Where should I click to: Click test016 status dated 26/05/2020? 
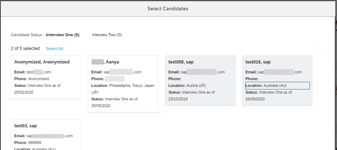click(x=269, y=96)
